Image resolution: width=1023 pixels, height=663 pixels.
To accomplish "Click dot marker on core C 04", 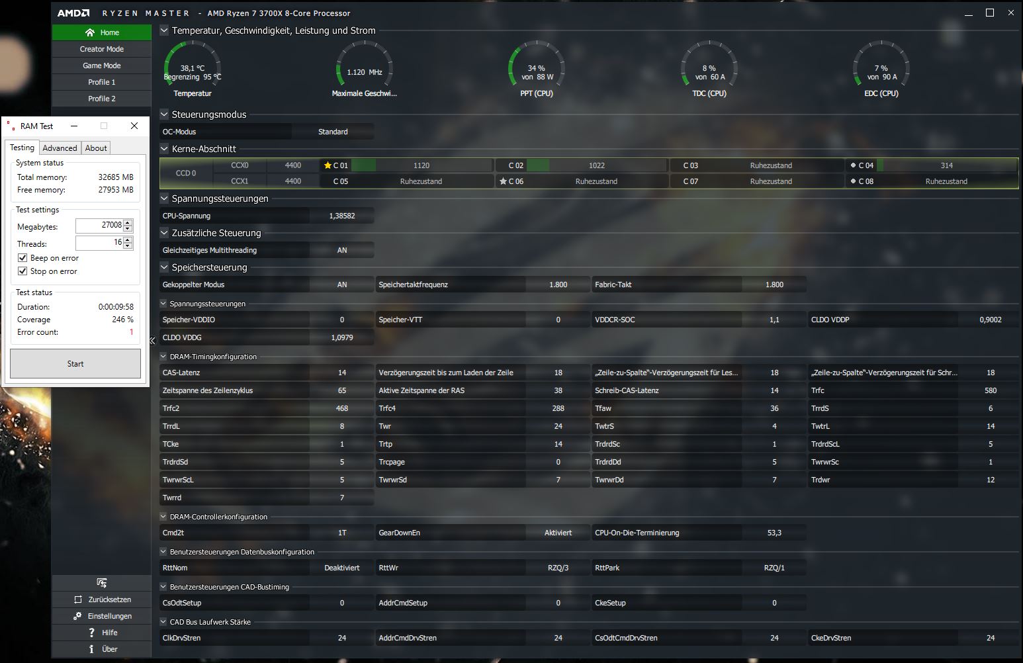I will click(x=853, y=165).
